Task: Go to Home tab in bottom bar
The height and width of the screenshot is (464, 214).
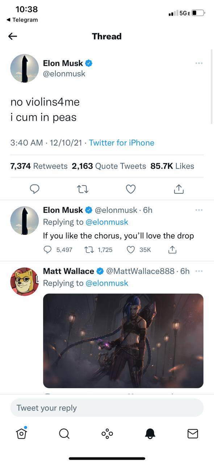Action: [21, 433]
